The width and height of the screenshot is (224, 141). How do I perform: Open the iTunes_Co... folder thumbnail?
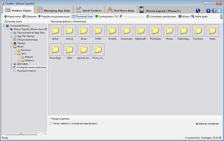click(98, 51)
